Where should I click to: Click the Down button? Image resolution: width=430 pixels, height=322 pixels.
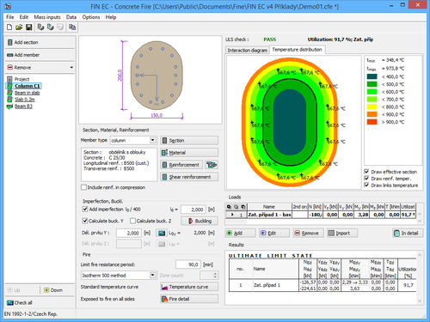click(58, 290)
